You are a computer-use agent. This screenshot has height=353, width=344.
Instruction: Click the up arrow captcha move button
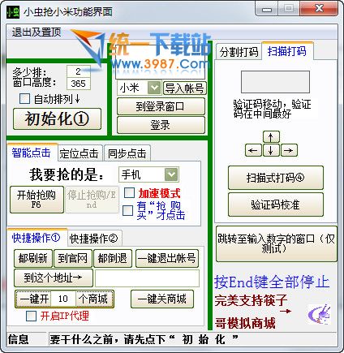(x=271, y=137)
